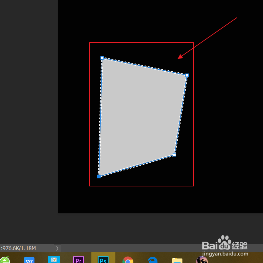Click inside the gray polygon shape

click(x=141, y=117)
